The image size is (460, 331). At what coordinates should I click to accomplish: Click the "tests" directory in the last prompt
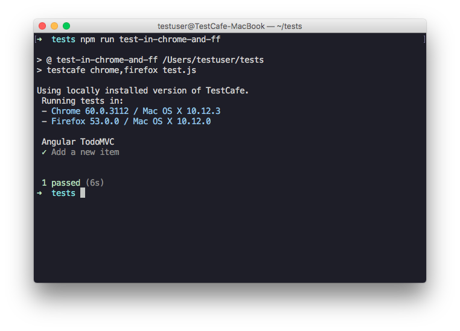[x=63, y=193]
